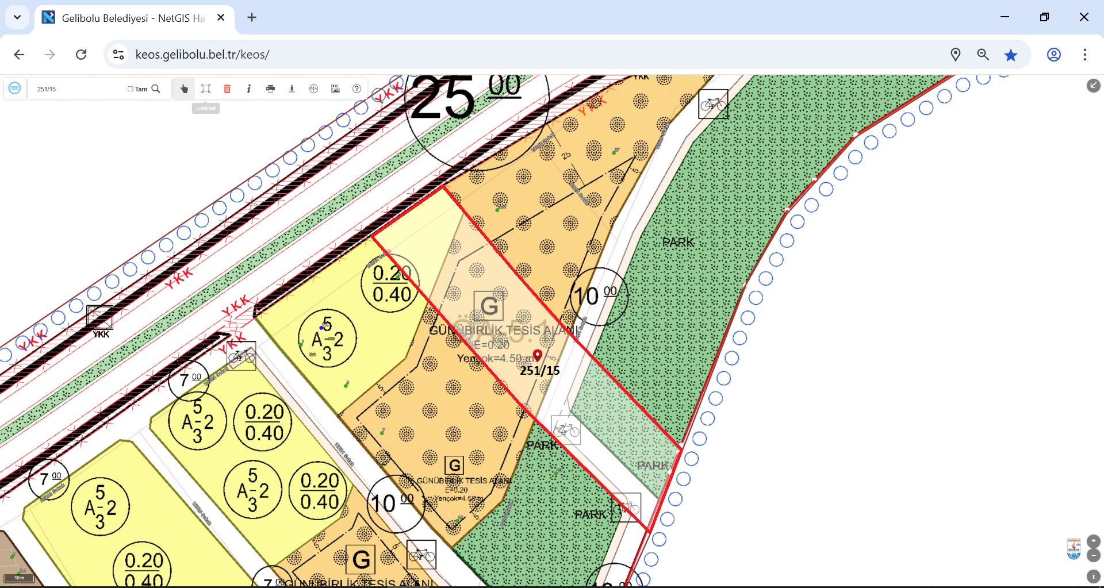
Task: Open the Chrome three-dot menu
Action: 1084,55
